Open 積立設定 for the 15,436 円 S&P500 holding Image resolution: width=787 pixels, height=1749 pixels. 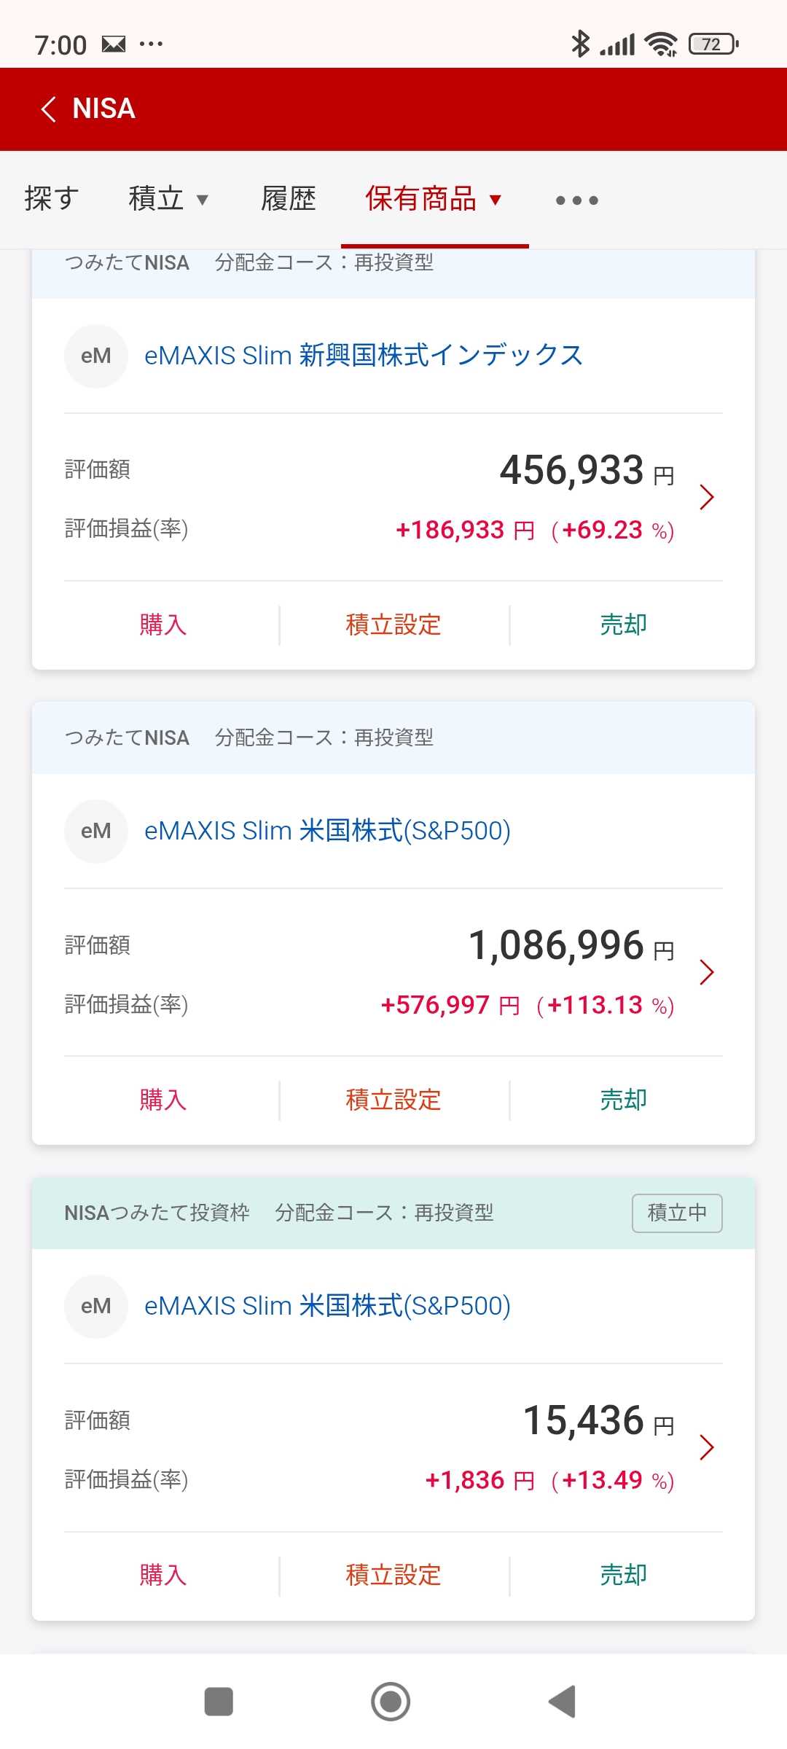393,1575
